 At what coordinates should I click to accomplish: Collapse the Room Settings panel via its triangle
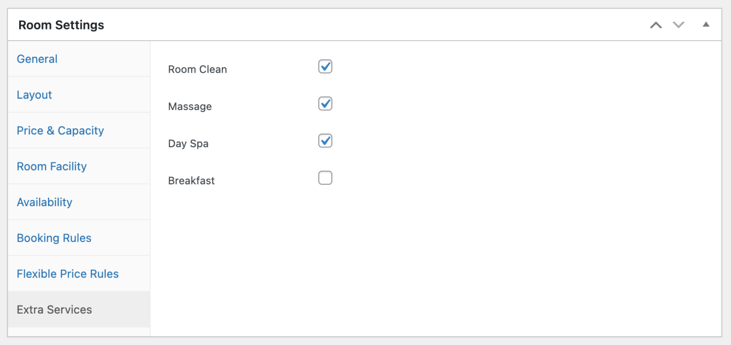click(x=706, y=24)
